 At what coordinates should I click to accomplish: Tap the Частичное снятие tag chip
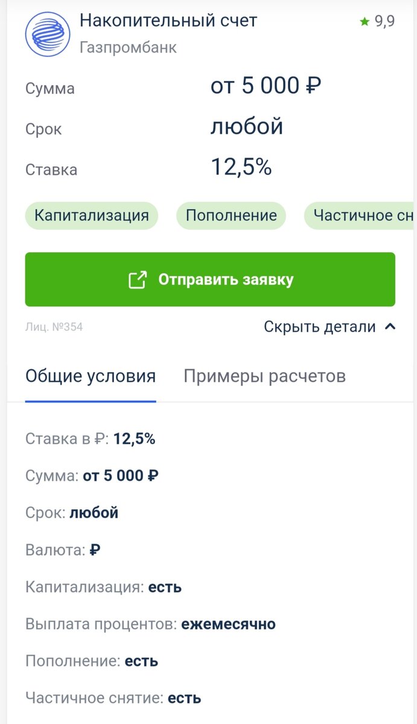click(x=361, y=215)
